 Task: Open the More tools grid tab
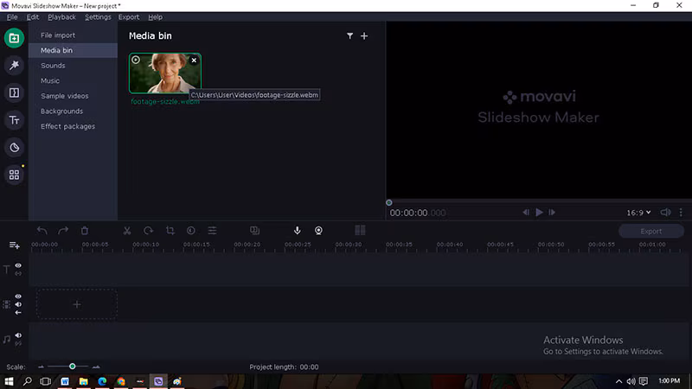click(14, 175)
